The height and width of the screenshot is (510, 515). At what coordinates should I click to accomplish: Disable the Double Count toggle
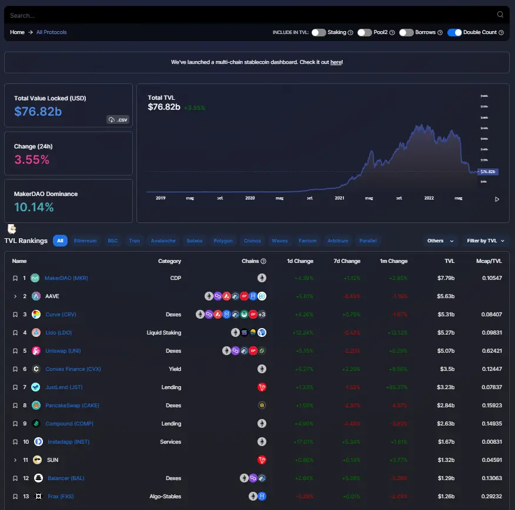(x=454, y=32)
